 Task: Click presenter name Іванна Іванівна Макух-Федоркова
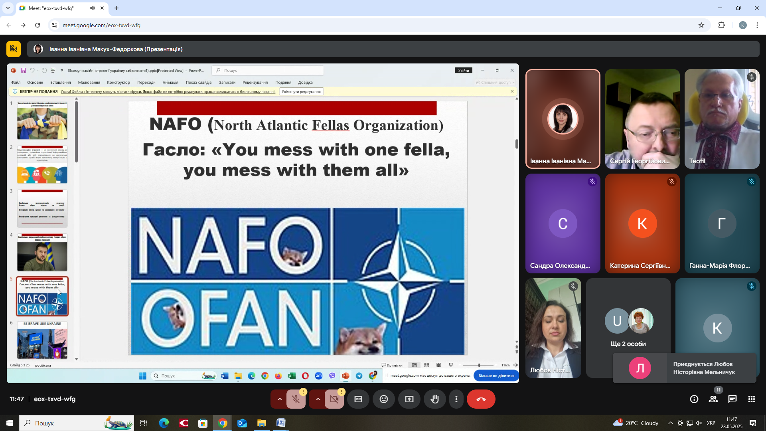click(116, 49)
